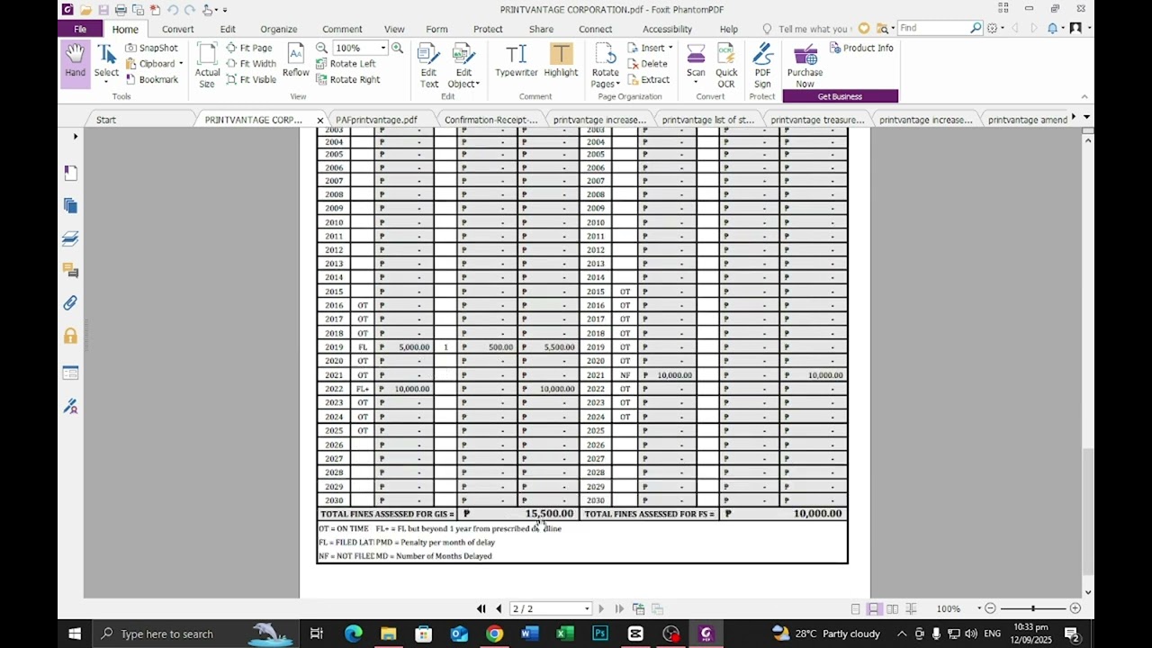Select the Typewriter comment tool
The width and height of the screenshot is (1152, 648).
tap(517, 61)
